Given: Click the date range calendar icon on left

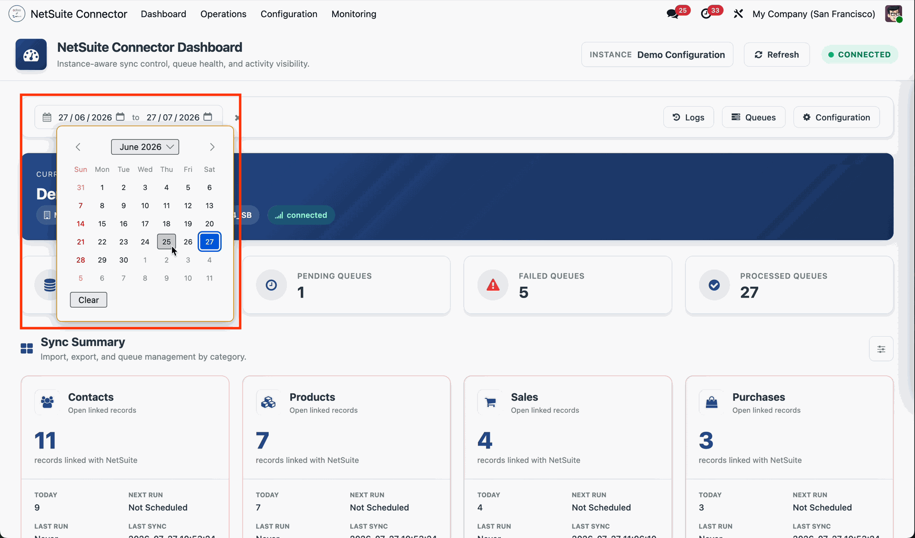Looking at the screenshot, I should click(47, 117).
